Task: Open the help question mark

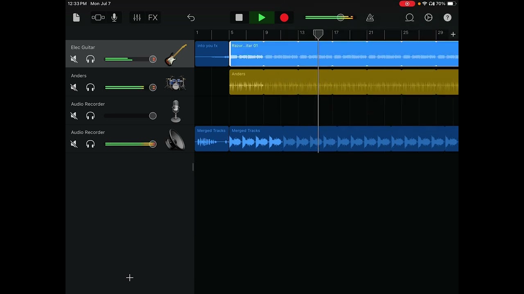Action: pyautogui.click(x=447, y=18)
